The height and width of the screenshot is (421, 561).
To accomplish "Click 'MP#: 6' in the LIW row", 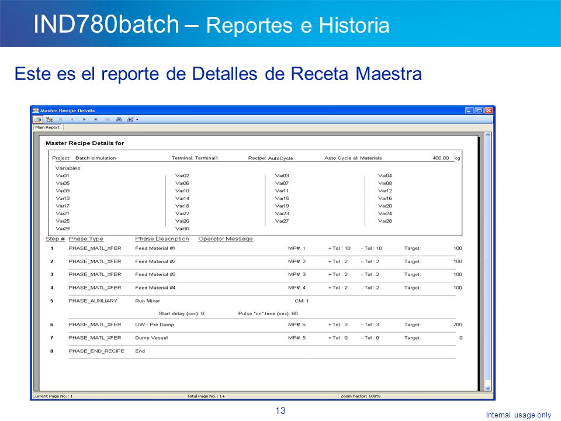I will pyautogui.click(x=297, y=325).
